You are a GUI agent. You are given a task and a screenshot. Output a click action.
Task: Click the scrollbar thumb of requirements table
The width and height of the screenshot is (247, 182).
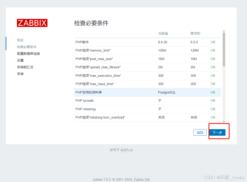click(224, 49)
